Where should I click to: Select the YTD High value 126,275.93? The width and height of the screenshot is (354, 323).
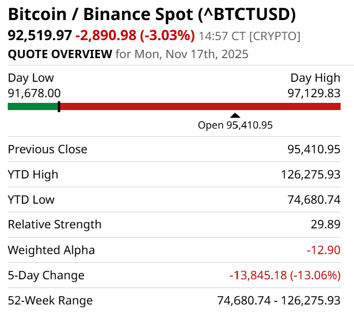coord(311,174)
